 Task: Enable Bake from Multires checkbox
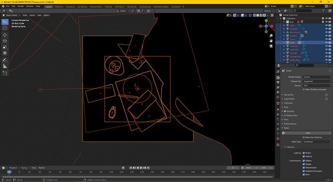(304, 138)
